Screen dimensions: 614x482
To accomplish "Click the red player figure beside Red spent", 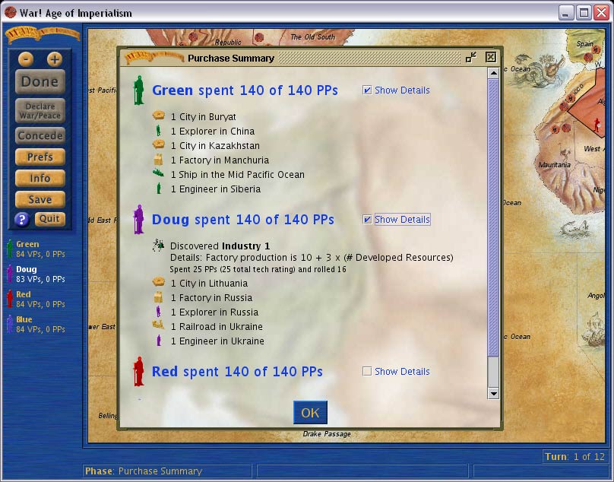I will point(138,372).
